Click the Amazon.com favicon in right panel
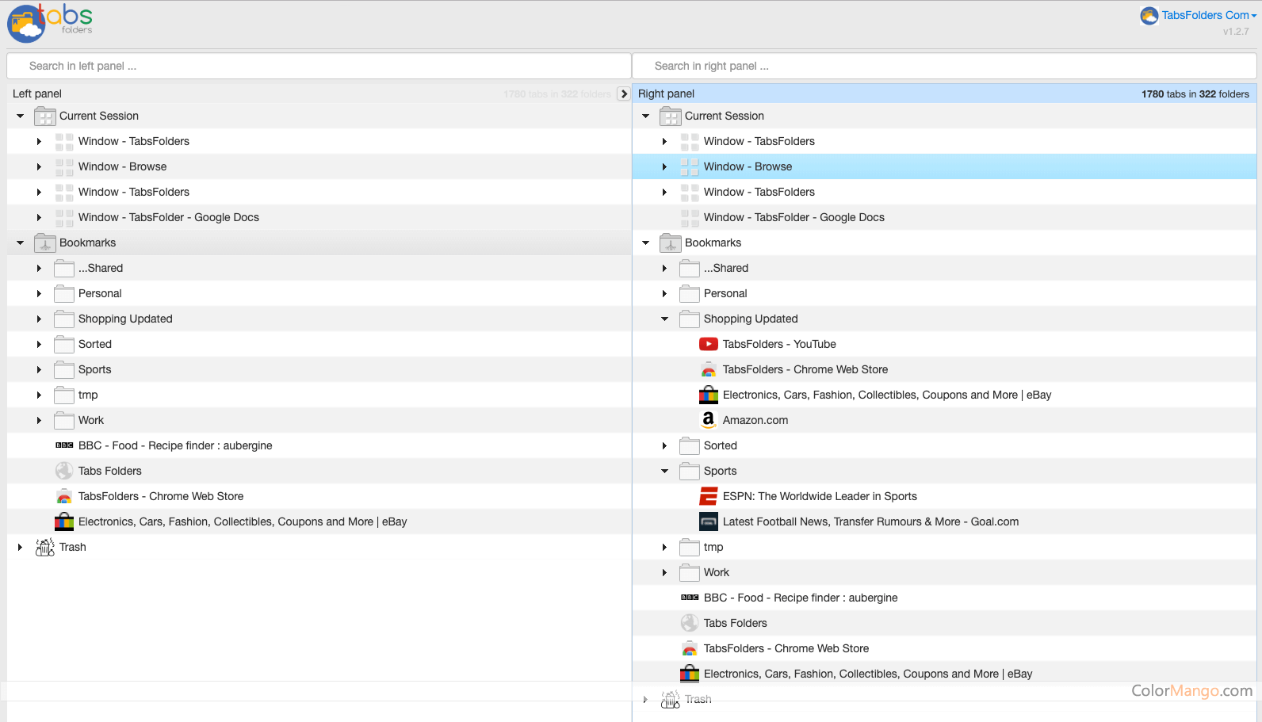 [708, 420]
